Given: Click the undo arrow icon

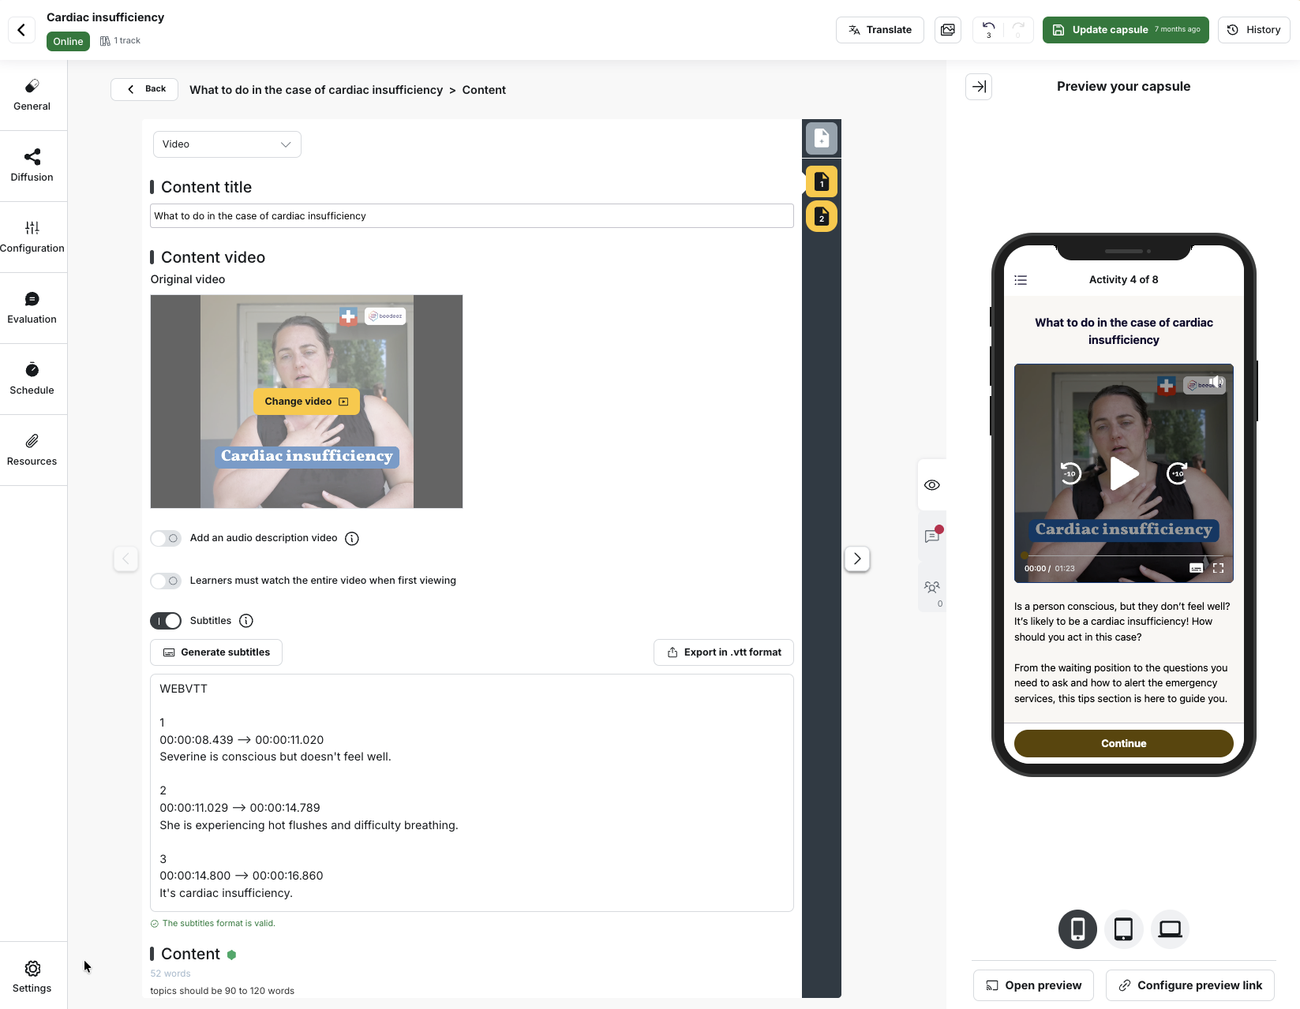Looking at the screenshot, I should (988, 30).
